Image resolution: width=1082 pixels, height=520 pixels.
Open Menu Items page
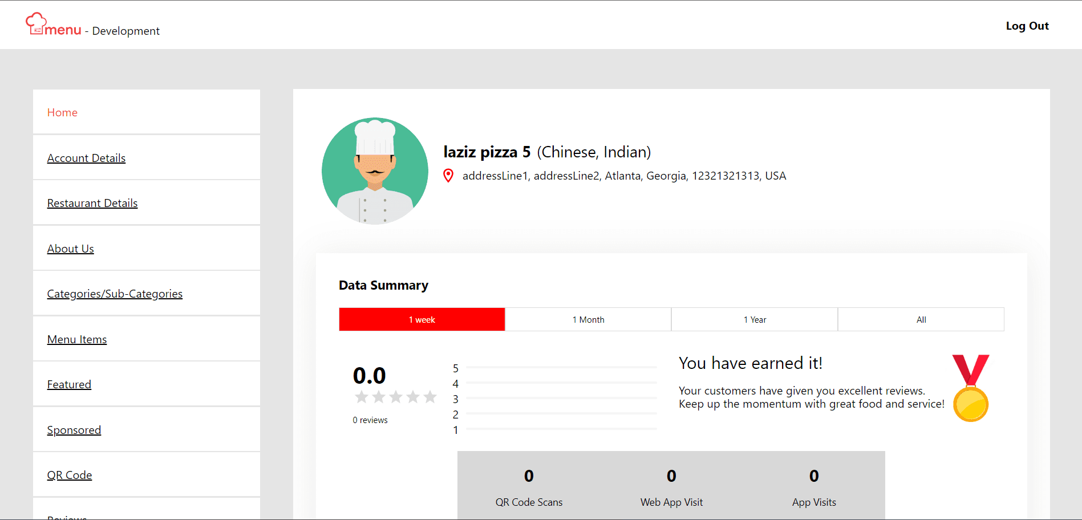coord(77,339)
